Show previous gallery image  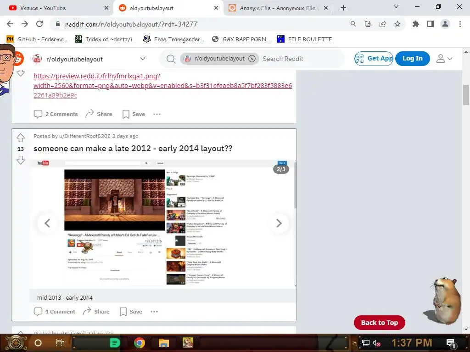[47, 223]
